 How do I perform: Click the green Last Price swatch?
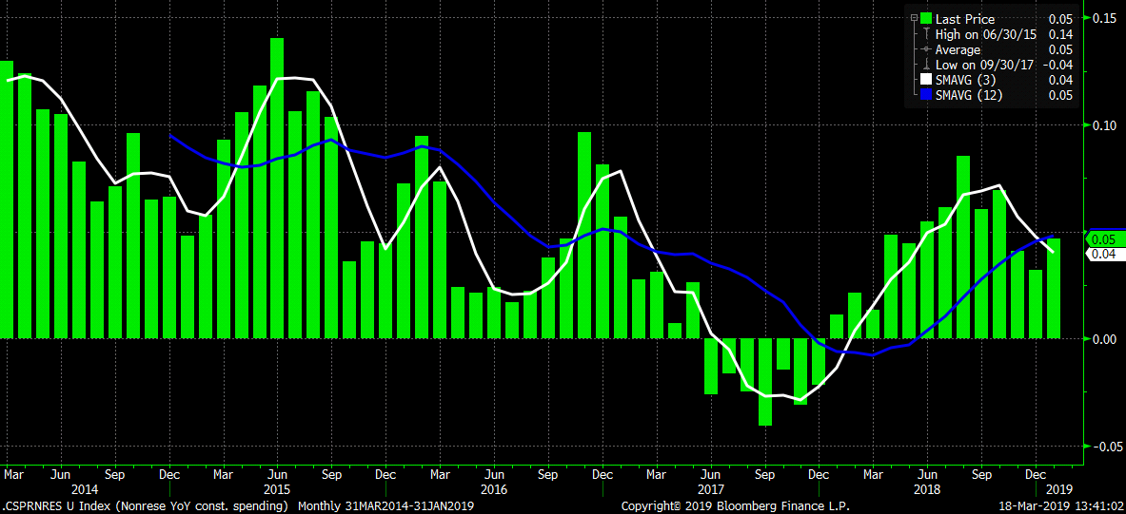point(926,19)
